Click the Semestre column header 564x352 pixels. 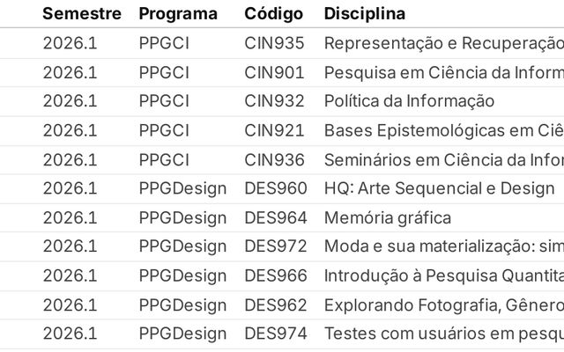(x=82, y=14)
